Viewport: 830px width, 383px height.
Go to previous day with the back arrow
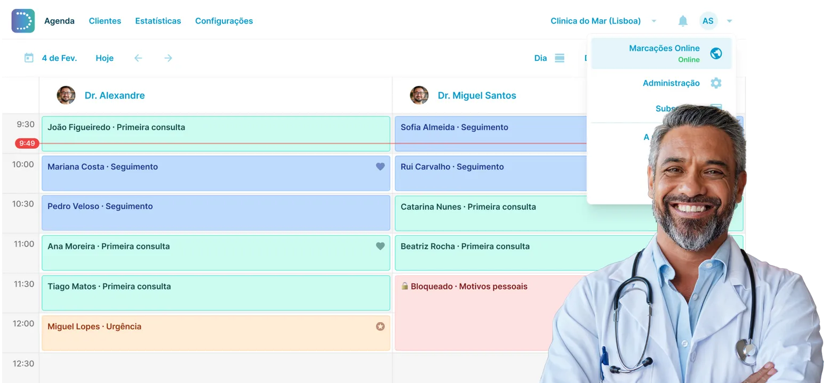[x=138, y=58]
